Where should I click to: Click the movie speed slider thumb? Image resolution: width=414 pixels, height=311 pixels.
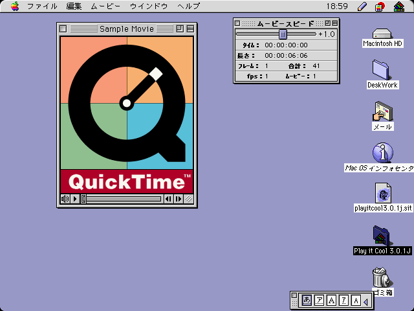point(283,34)
